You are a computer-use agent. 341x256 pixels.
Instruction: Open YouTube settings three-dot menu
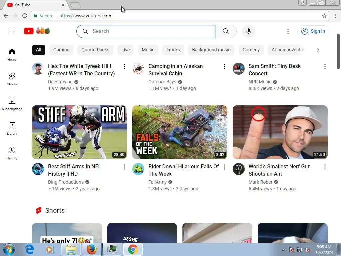[288, 31]
